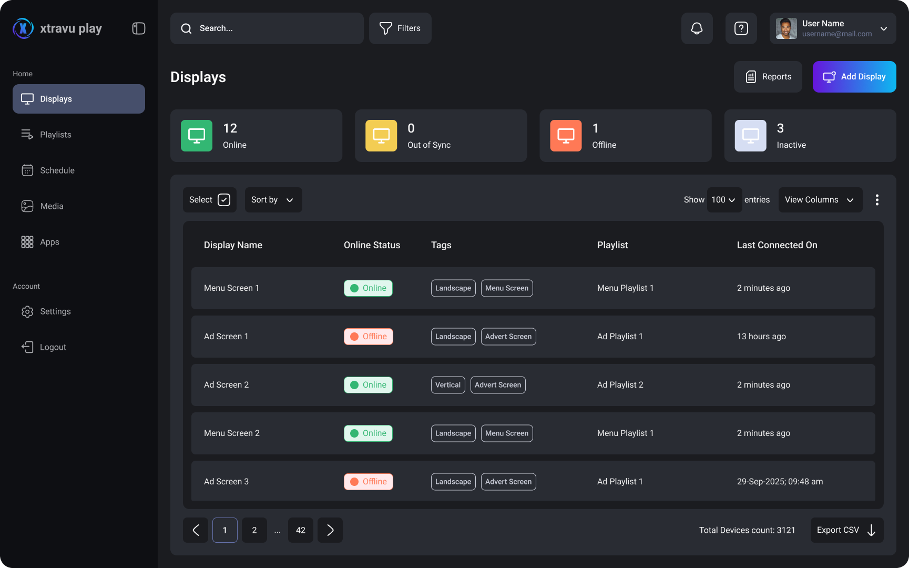Open Playlists in the sidebar

click(x=79, y=135)
